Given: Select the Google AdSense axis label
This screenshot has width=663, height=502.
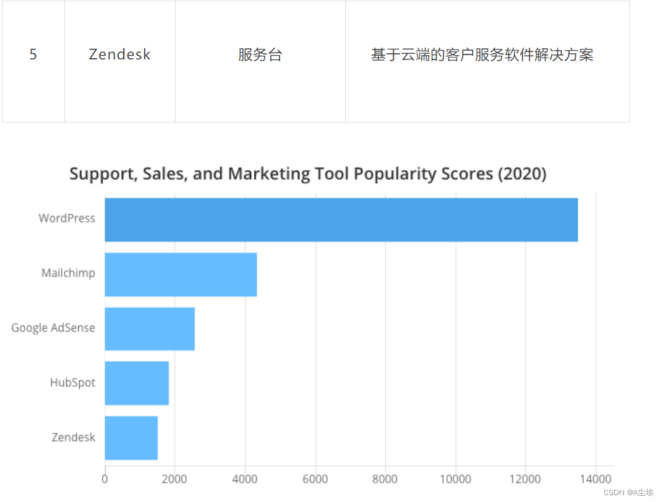Looking at the screenshot, I should point(53,328).
